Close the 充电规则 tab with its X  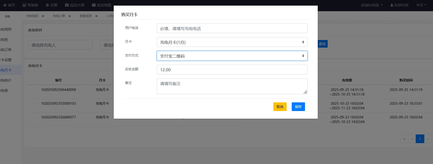[x=43, y=16]
